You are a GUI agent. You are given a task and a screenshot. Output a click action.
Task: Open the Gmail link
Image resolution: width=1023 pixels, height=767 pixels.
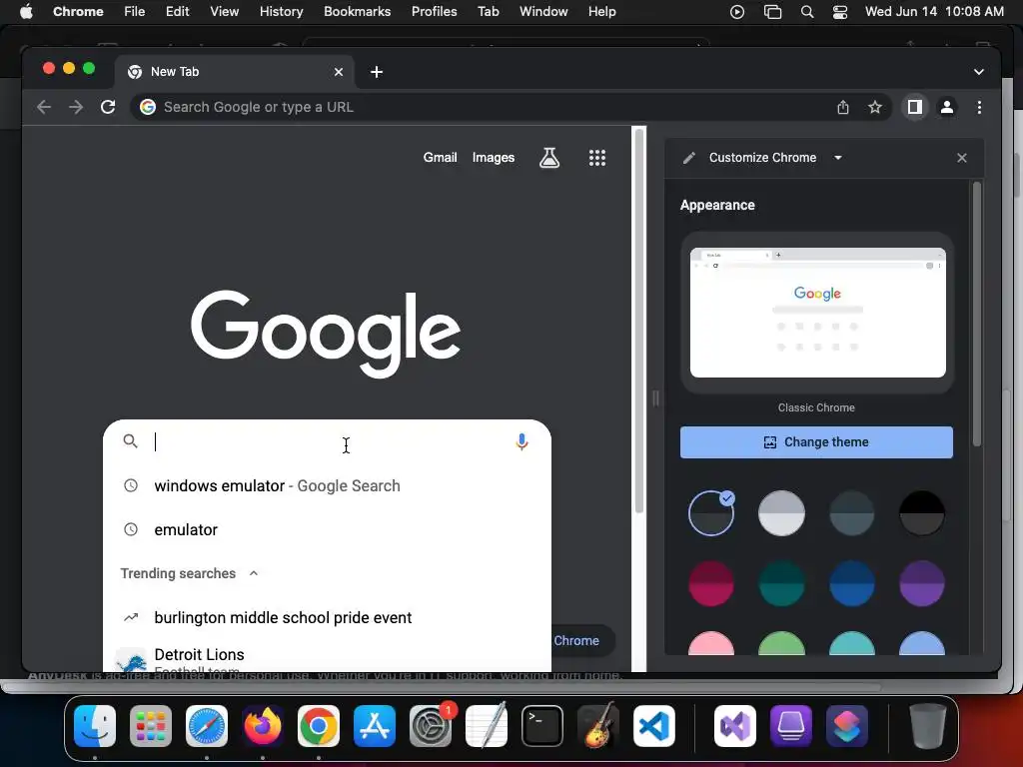(440, 157)
